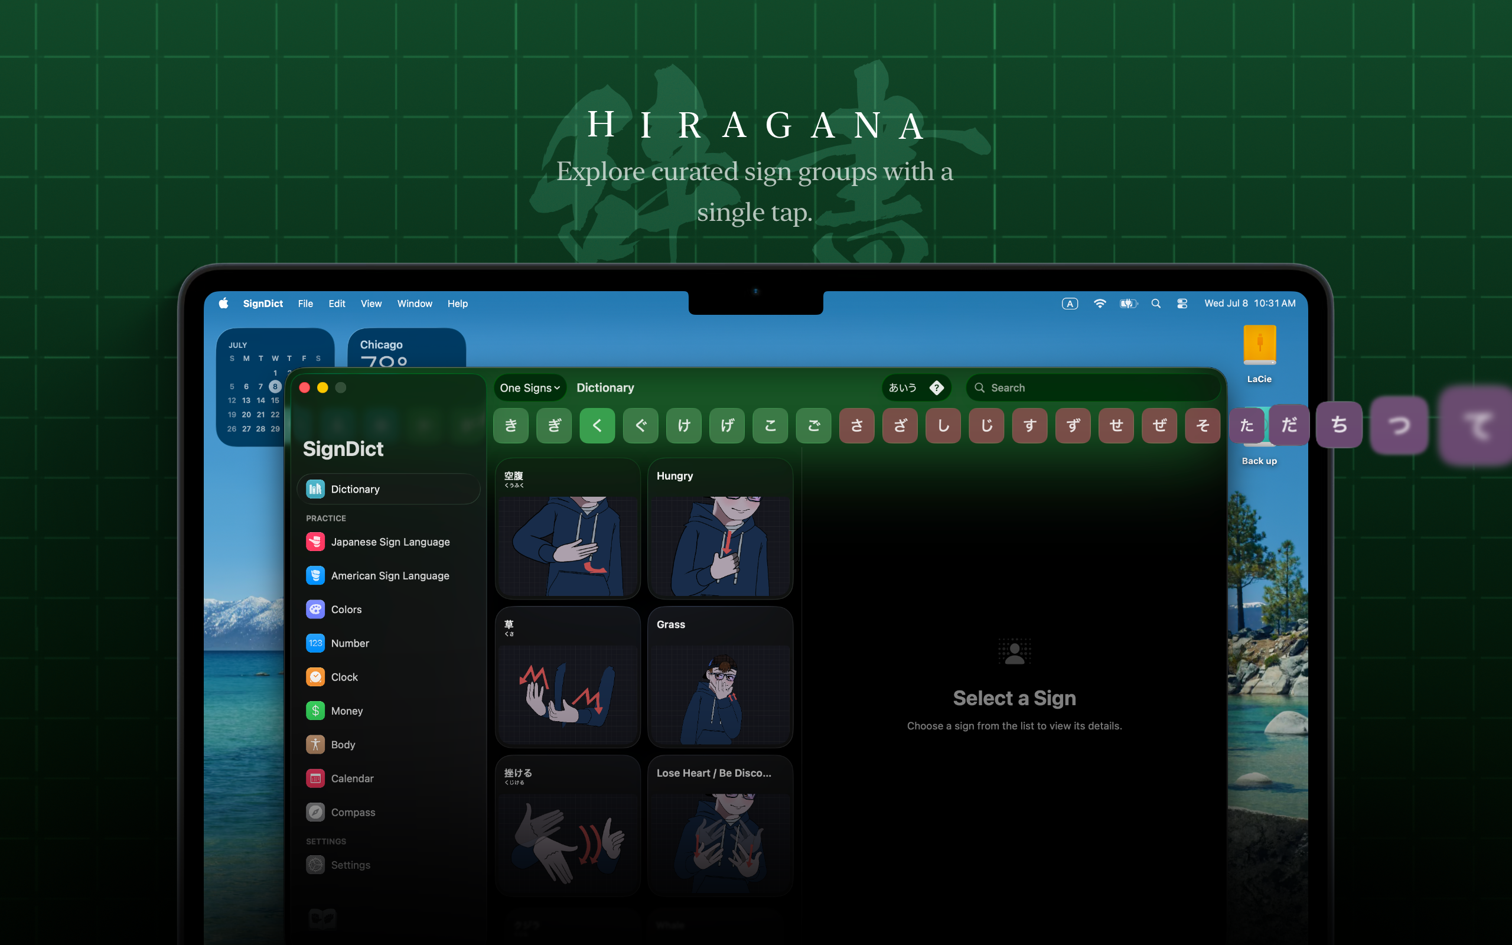Open the Lose Heart sign card
Screen dimensions: 1512x945
tap(721, 826)
